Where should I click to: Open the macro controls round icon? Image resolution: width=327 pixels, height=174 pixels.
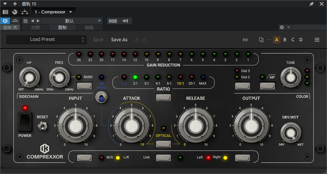(15, 12)
